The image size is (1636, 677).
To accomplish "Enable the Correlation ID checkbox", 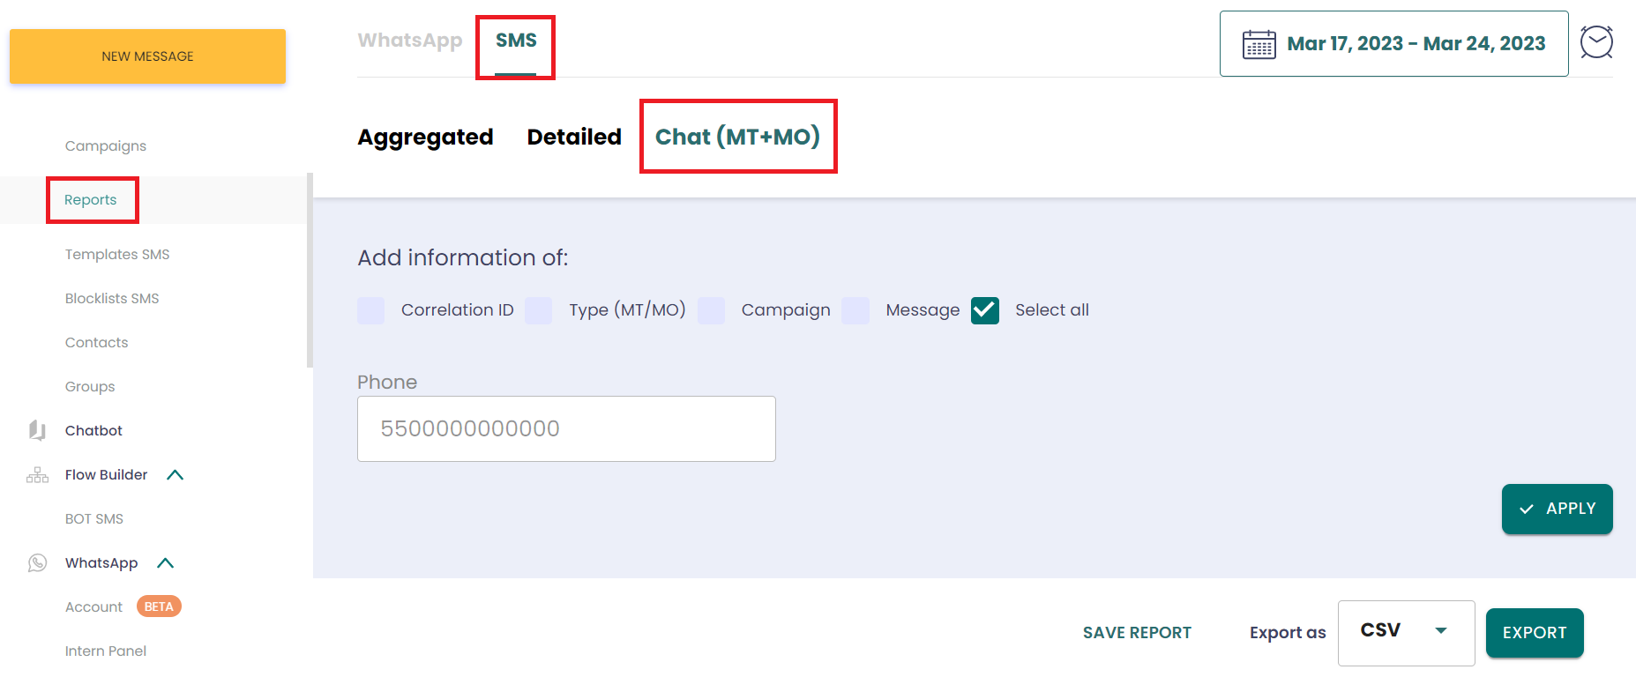I will coord(371,310).
